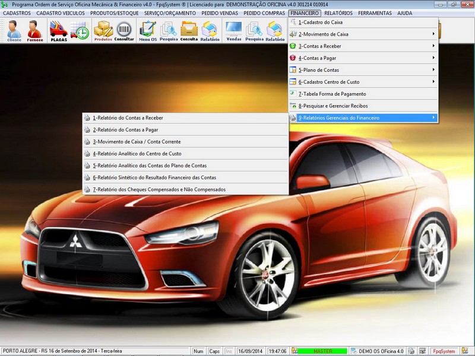Open the PRODUTOS/ESTOQUE menu
The width and height of the screenshot is (475, 356).
click(x=114, y=13)
